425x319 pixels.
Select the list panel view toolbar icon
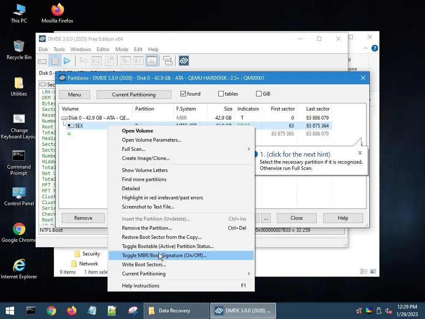point(139,61)
